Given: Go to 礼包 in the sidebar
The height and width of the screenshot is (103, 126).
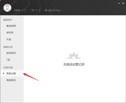Looking at the screenshot, I should (9, 39).
